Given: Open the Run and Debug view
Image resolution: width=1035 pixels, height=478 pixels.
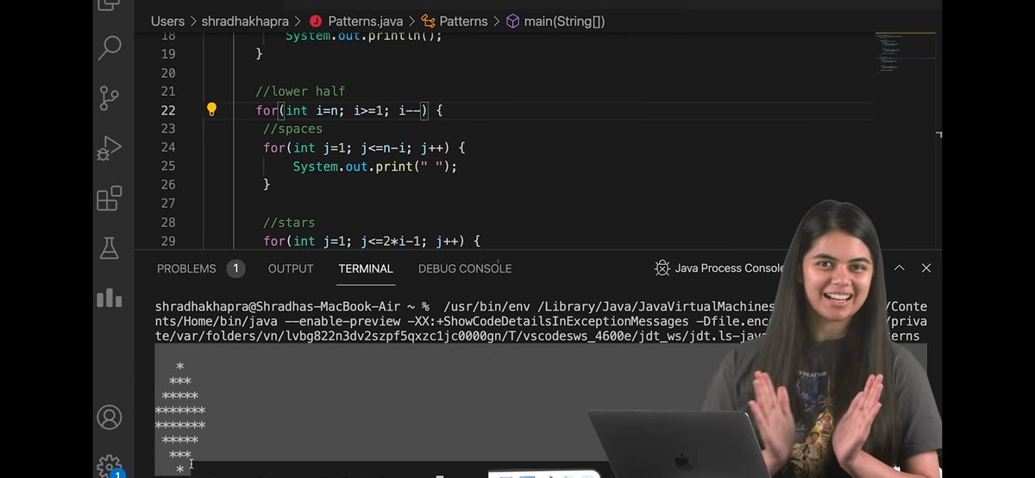Looking at the screenshot, I should [x=110, y=148].
